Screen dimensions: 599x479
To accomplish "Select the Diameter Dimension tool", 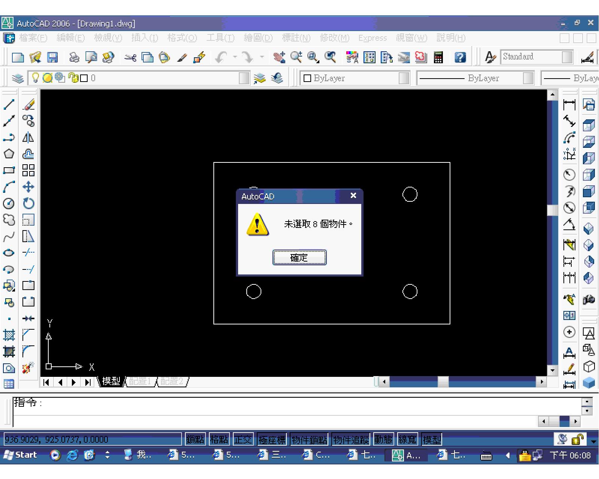I will coord(569,208).
